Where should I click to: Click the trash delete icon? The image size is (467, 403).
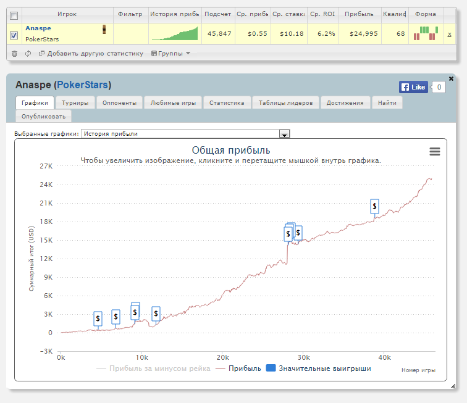[x=14, y=54]
